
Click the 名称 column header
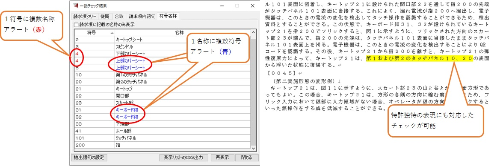coord(180,32)
